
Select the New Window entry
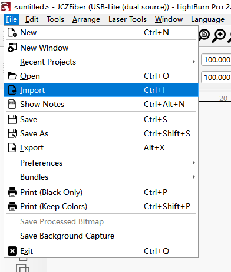(x=101, y=48)
